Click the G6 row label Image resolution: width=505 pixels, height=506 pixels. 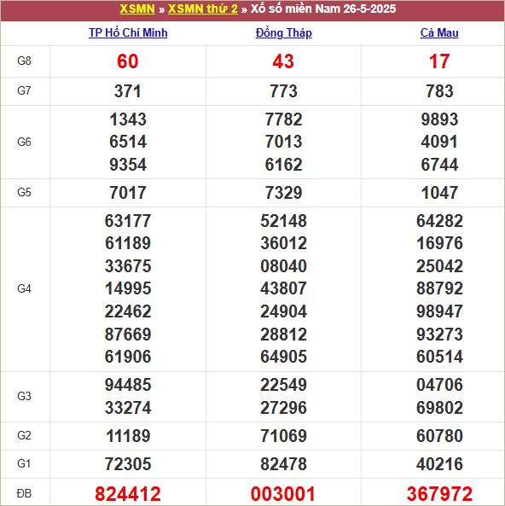(x=24, y=142)
